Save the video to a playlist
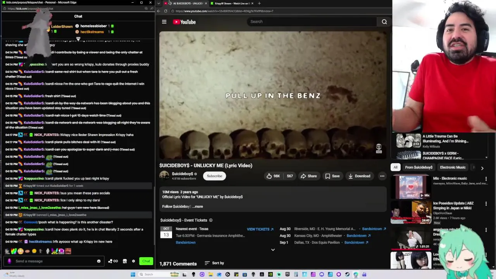Viewport: 496px width, 279px height. click(x=332, y=176)
